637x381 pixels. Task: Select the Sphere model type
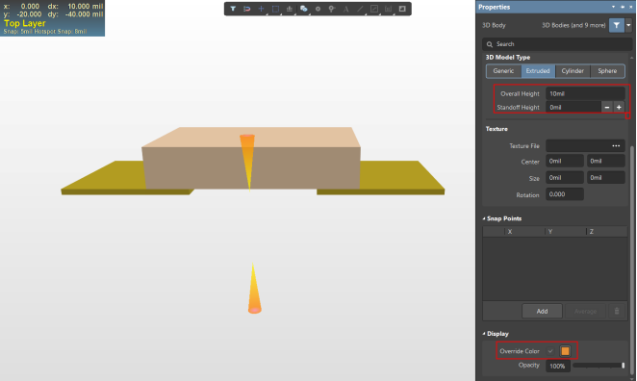(x=607, y=71)
